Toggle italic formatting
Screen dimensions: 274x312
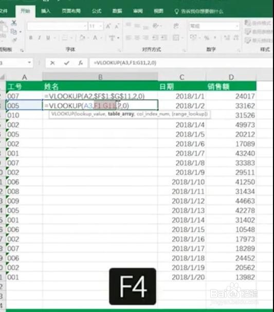40,37
